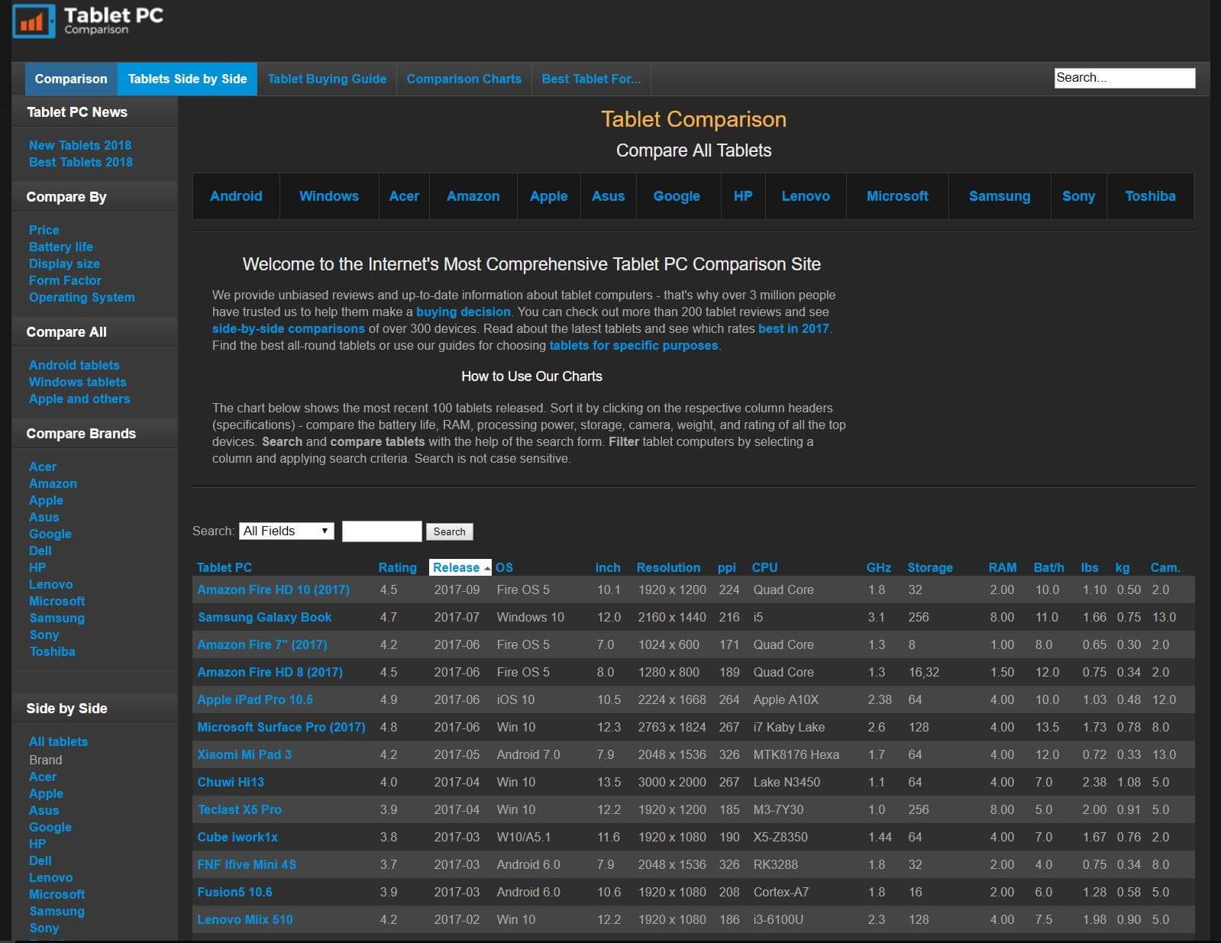Sort by Cam. column header
This screenshot has width=1221, height=943.
pyautogui.click(x=1164, y=567)
